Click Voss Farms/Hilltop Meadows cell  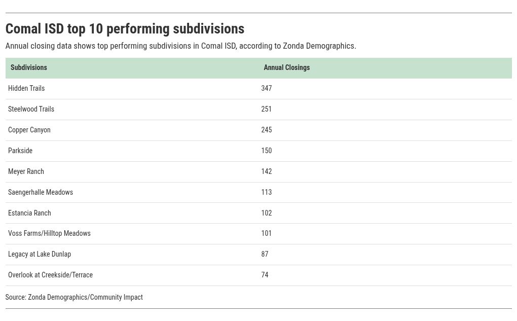(49, 233)
